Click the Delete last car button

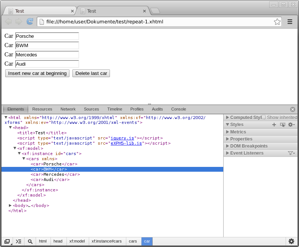click(x=91, y=73)
